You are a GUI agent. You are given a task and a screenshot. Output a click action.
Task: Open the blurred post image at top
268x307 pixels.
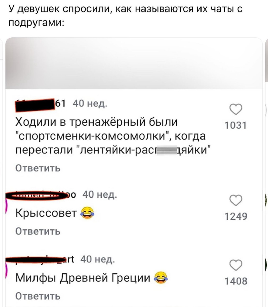point(134,63)
